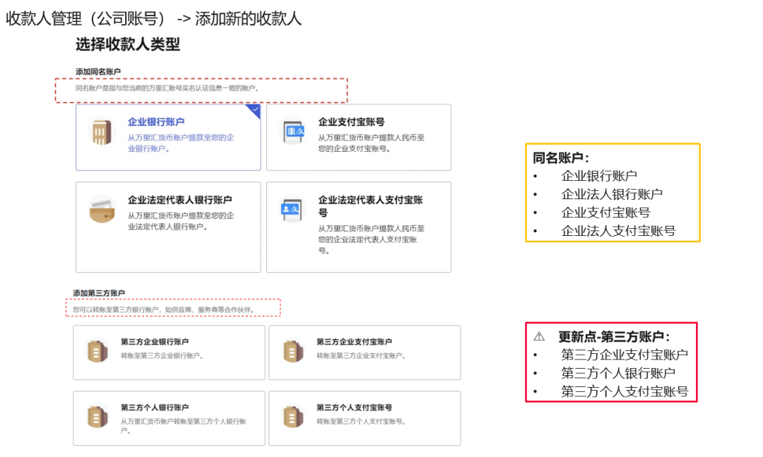The height and width of the screenshot is (457, 763).
Task: Click the section label 添加第三方账户
Action: click(x=100, y=293)
